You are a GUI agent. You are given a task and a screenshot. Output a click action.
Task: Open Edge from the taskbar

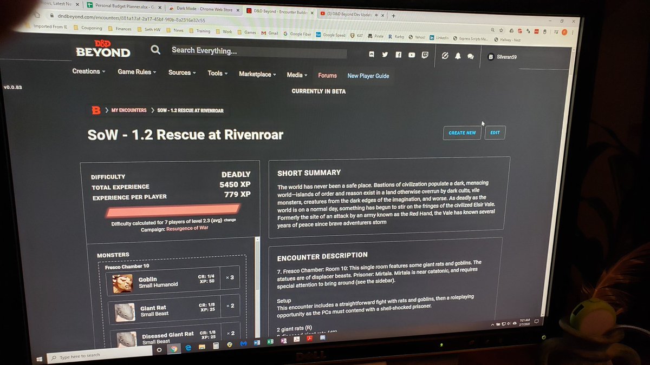point(188,348)
